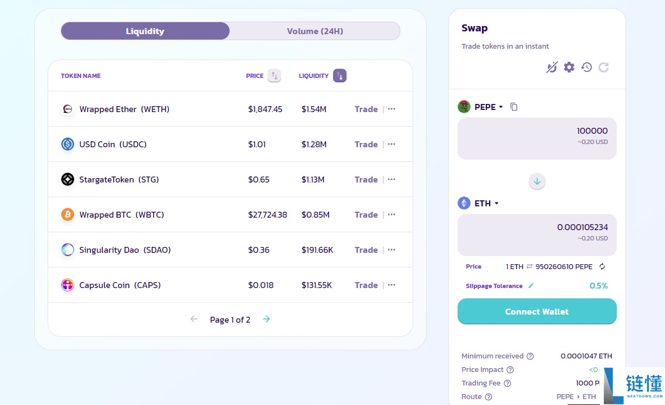Show Route help tooltip
Screen dimensions: 665x405
[488, 397]
